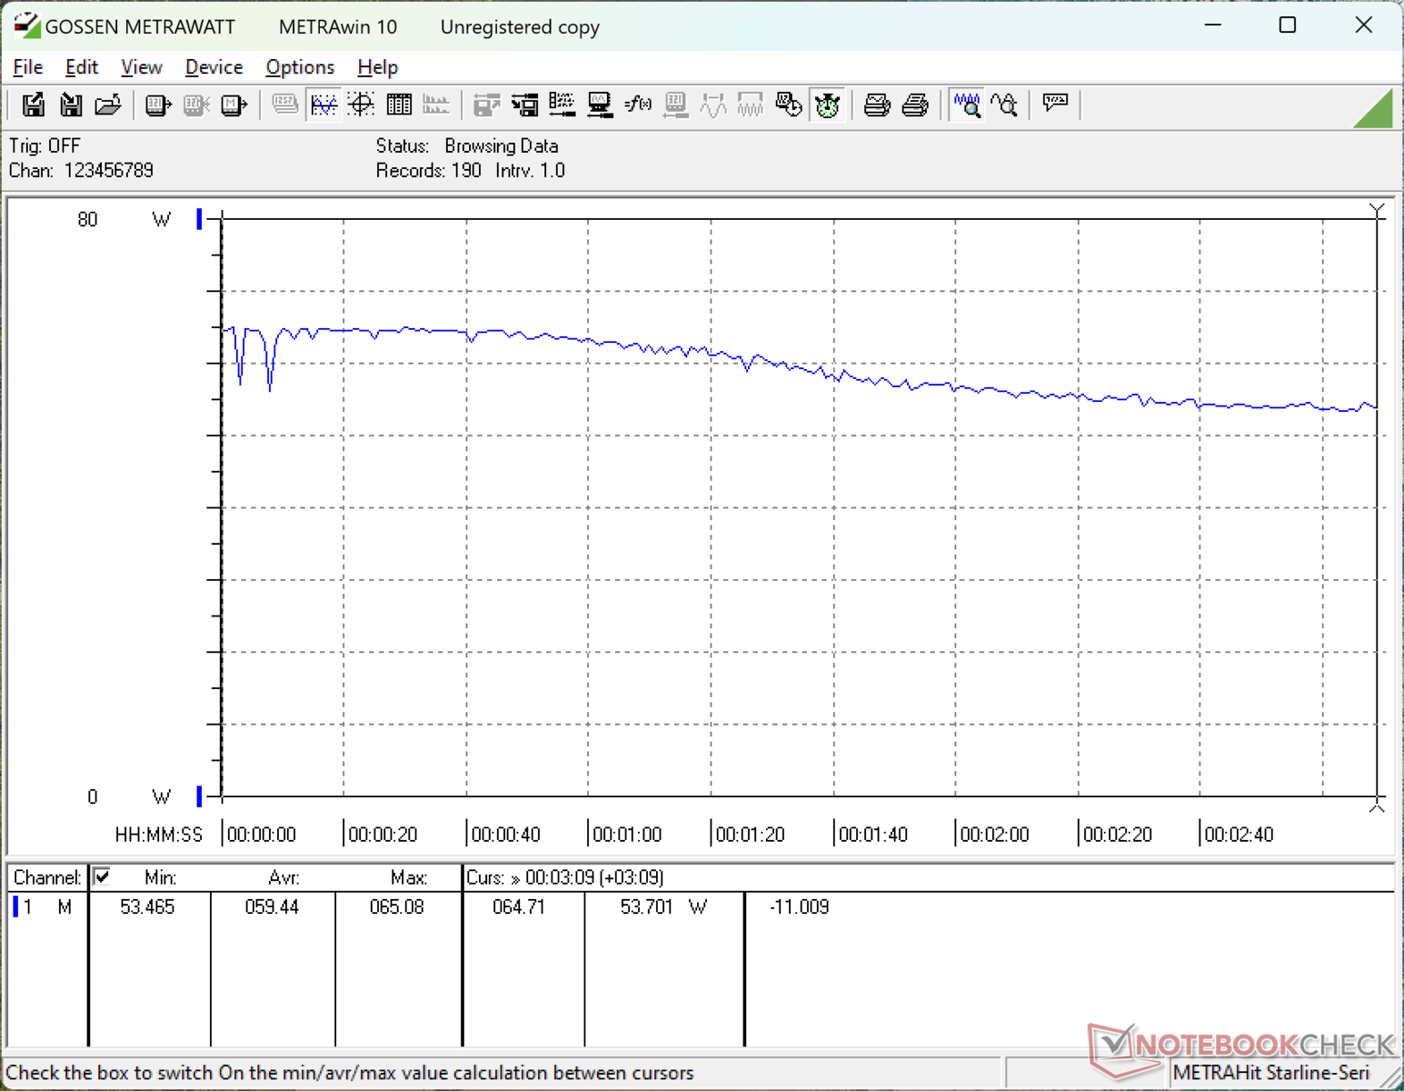Click the blue channel 1 color marker
The image size is (1404, 1091).
pos(15,906)
